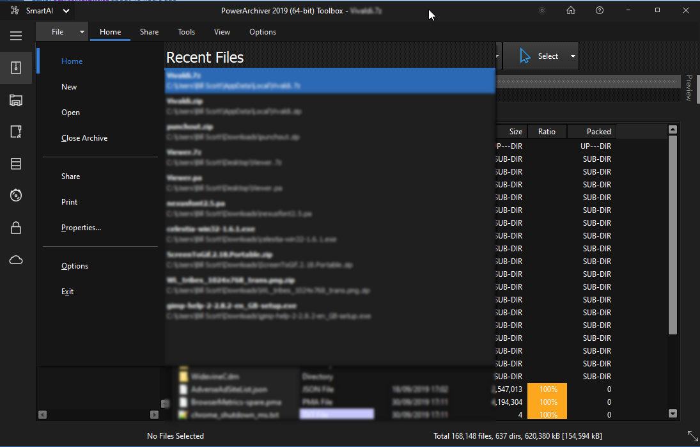Click the file list vertical scrollbar down arrow
Viewport: 700px width, 447px height.
point(673,414)
